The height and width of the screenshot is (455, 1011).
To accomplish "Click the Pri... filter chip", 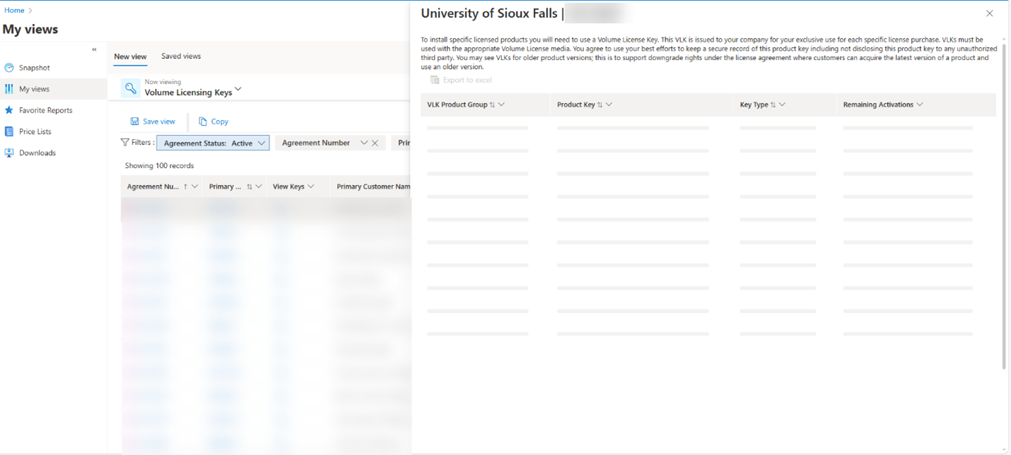I will [x=402, y=143].
